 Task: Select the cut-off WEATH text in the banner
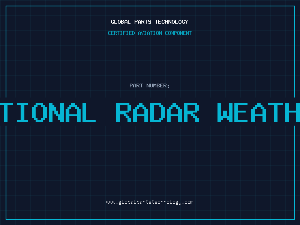[259, 112]
